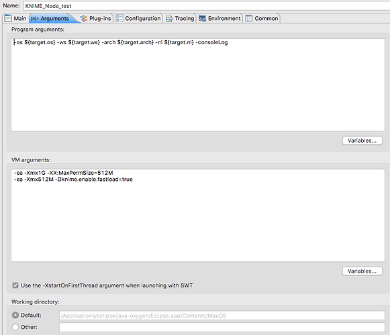Image resolution: width=390 pixels, height=335 pixels.
Task: Open the Environment tab
Action: 220,18
